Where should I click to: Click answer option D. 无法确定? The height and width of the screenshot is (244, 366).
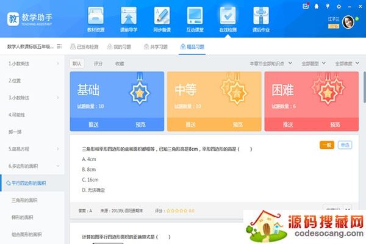[93, 190]
